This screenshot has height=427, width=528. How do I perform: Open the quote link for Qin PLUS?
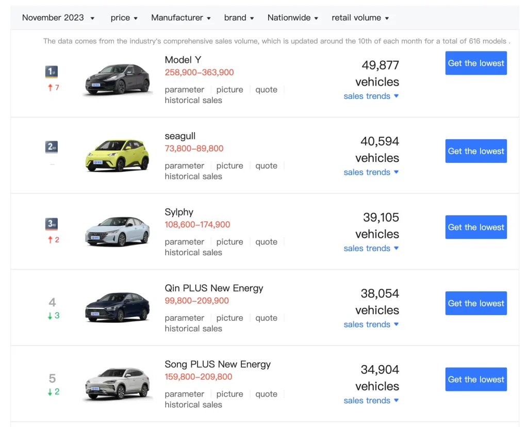tap(266, 318)
